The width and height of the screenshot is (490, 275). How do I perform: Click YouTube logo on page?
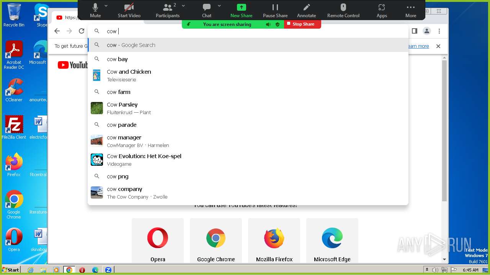(73, 65)
